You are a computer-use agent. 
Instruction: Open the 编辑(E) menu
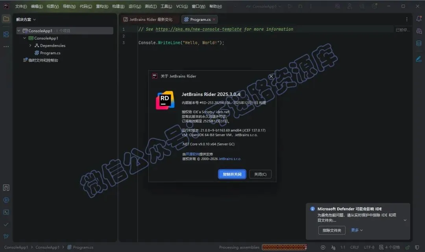tap(37, 6)
